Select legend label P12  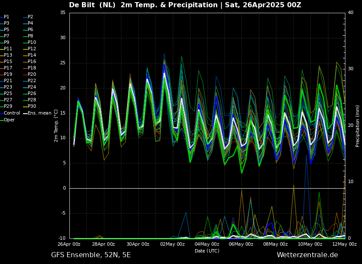point(30,49)
